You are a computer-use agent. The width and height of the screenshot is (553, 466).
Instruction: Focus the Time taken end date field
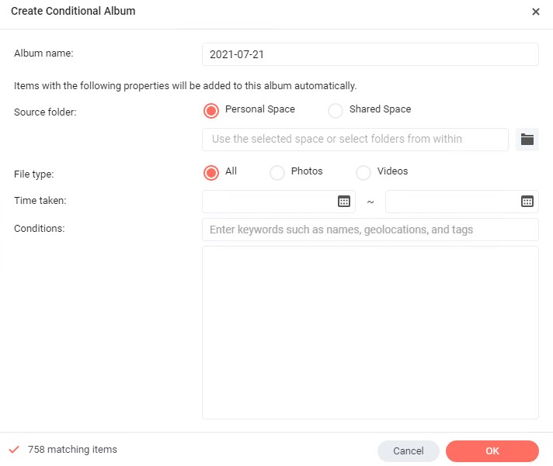(462, 202)
